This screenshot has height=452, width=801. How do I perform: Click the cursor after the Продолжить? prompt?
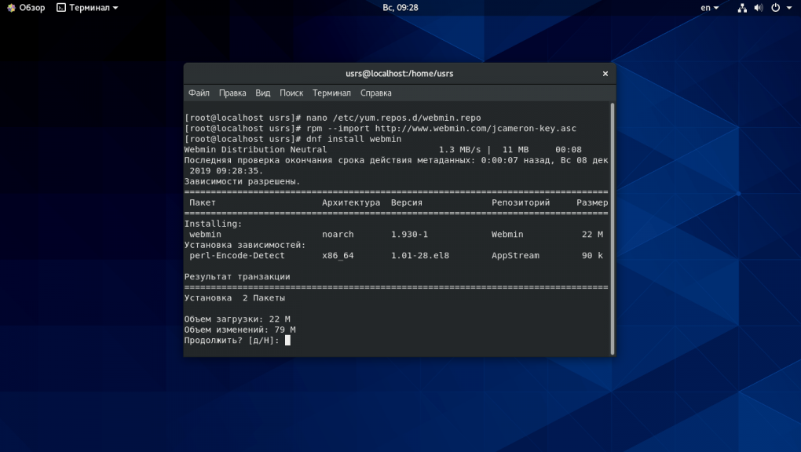(287, 340)
